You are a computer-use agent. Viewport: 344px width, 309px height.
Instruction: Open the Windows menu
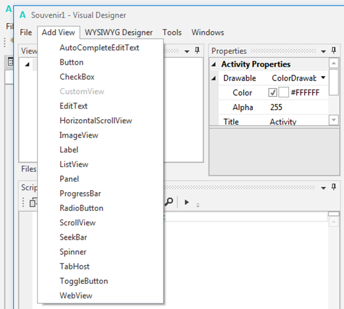[x=208, y=33]
